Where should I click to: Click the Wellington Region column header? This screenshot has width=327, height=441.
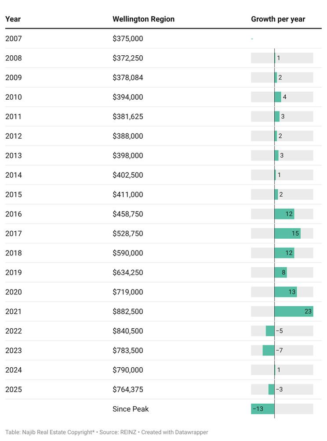coord(143,19)
